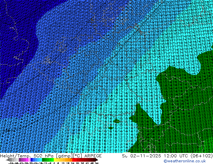Click the 'ARPEGE' model name label
The width and height of the screenshot is (213, 164).
tap(93, 156)
